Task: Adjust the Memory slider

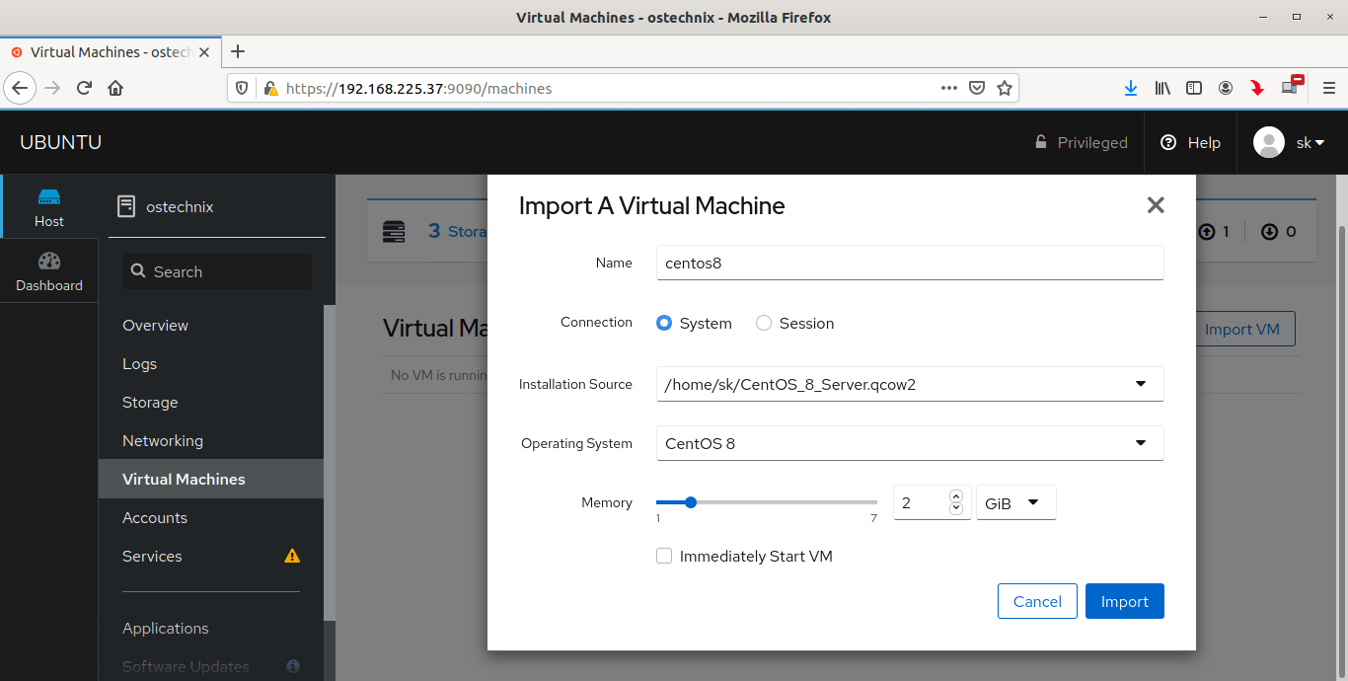Action: [690, 501]
